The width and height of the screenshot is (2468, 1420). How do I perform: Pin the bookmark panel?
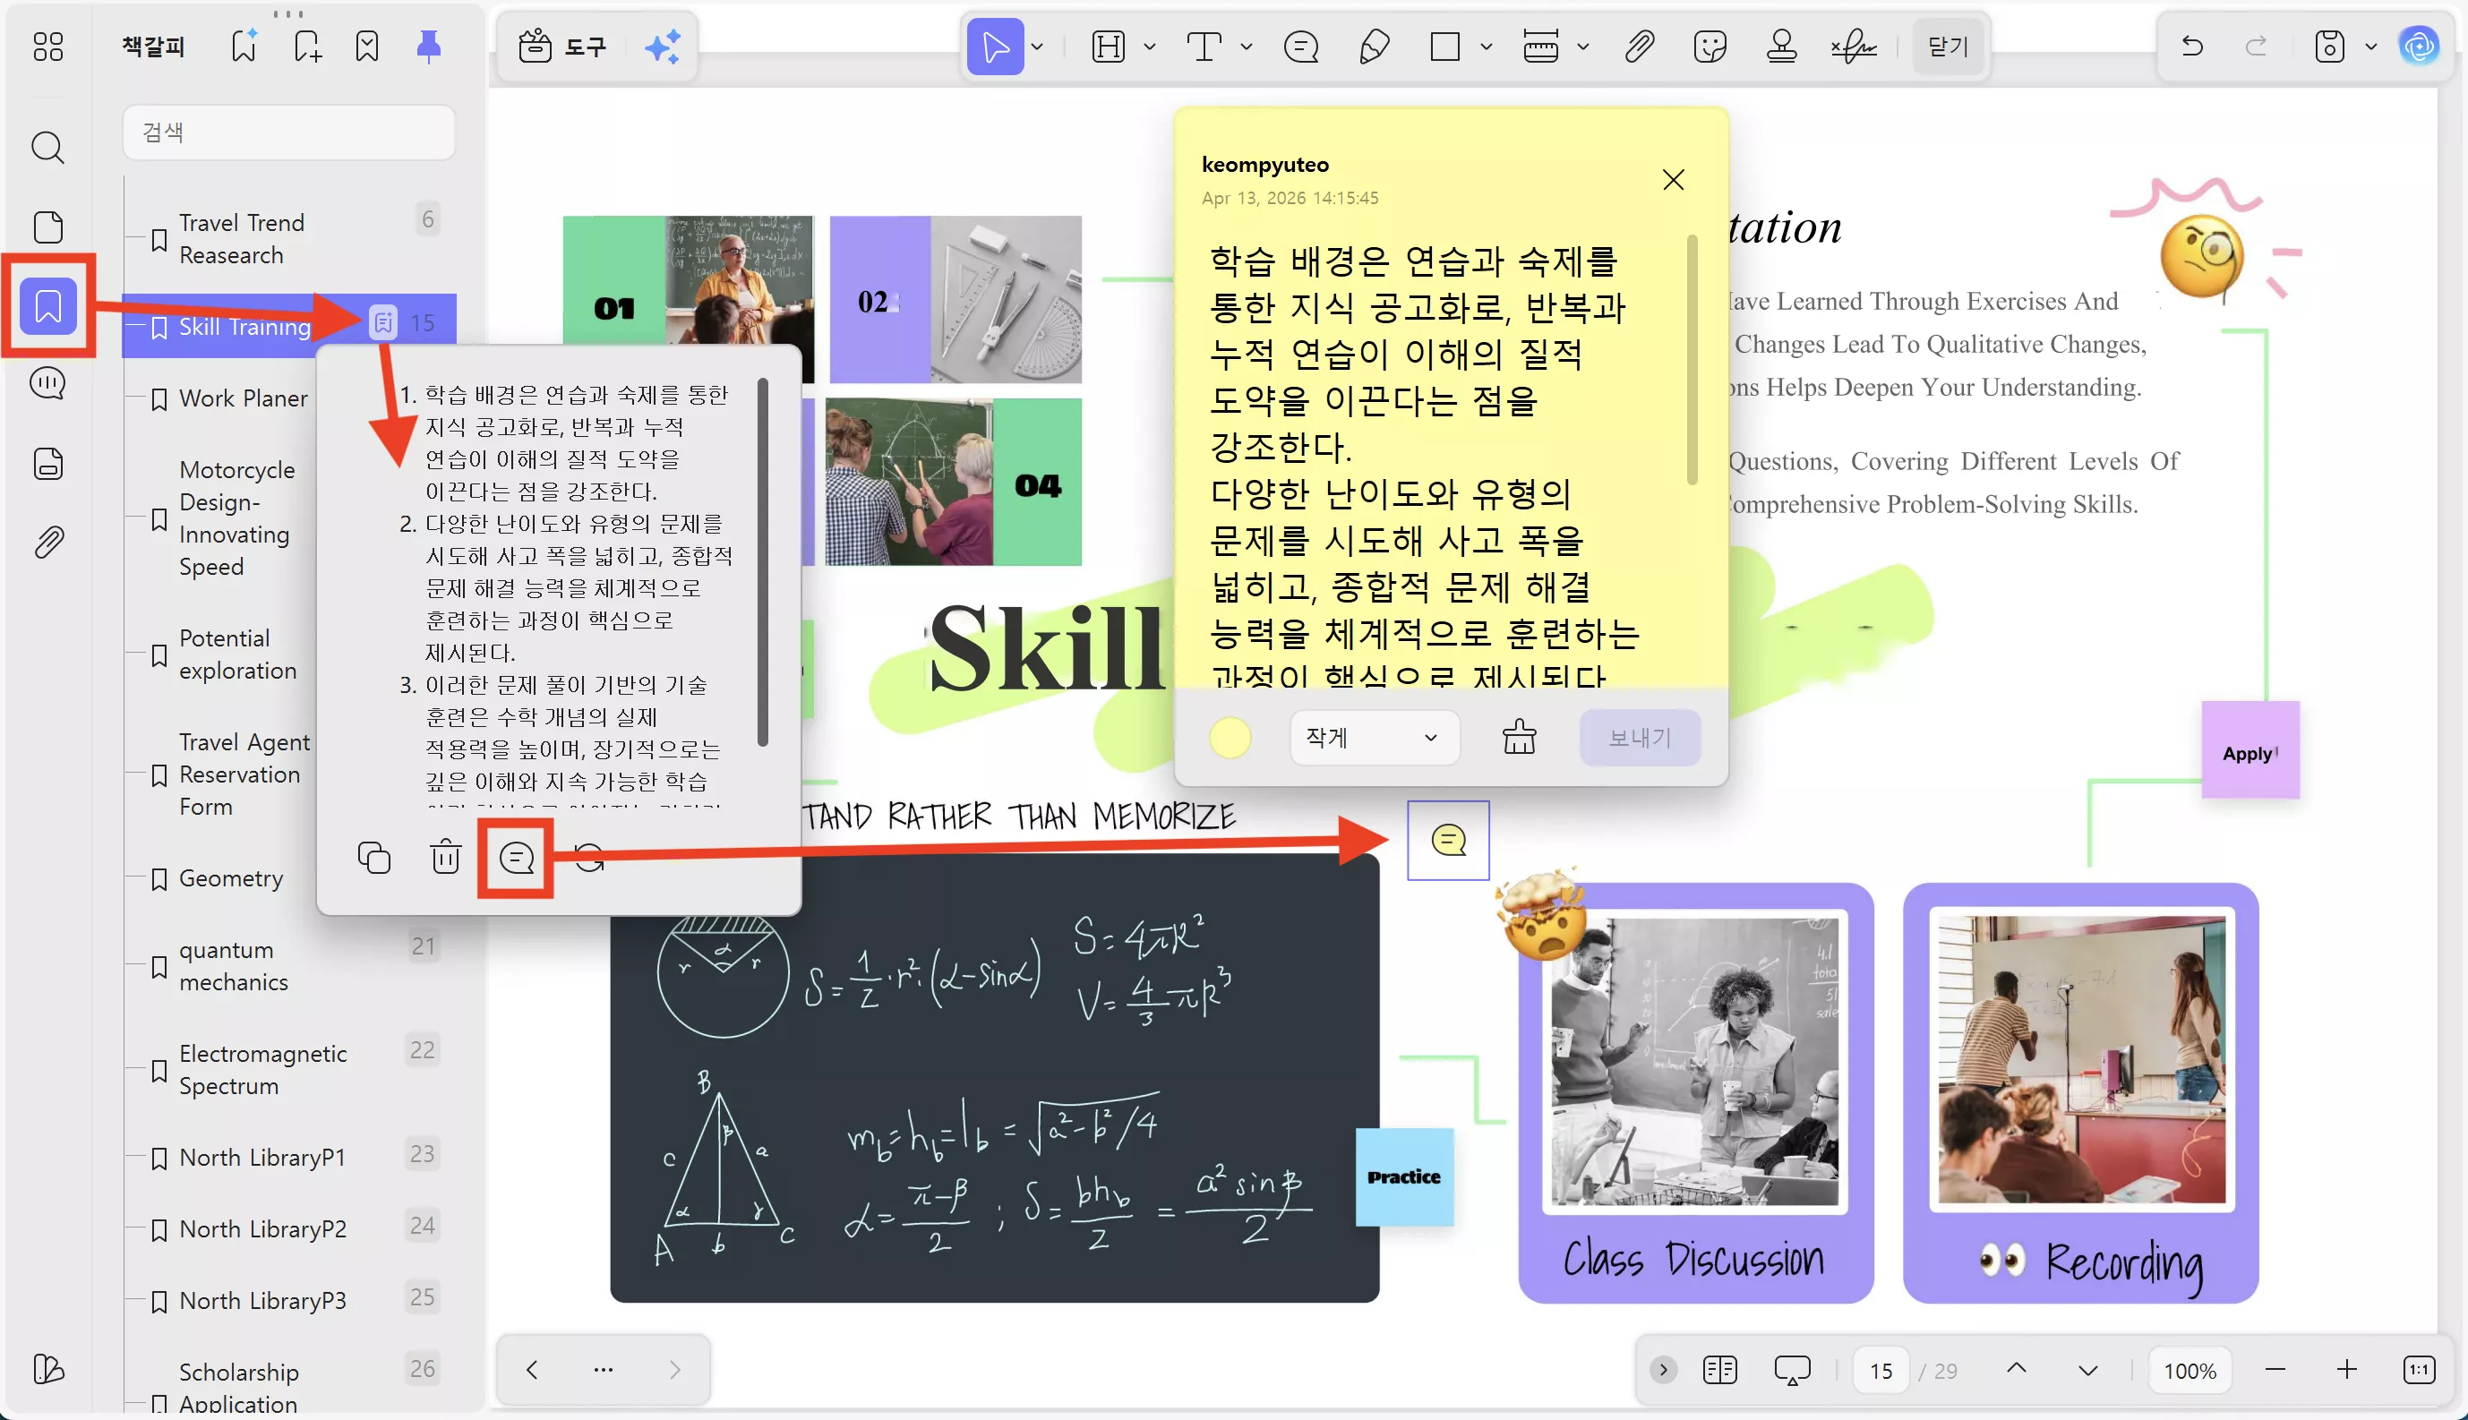click(429, 46)
